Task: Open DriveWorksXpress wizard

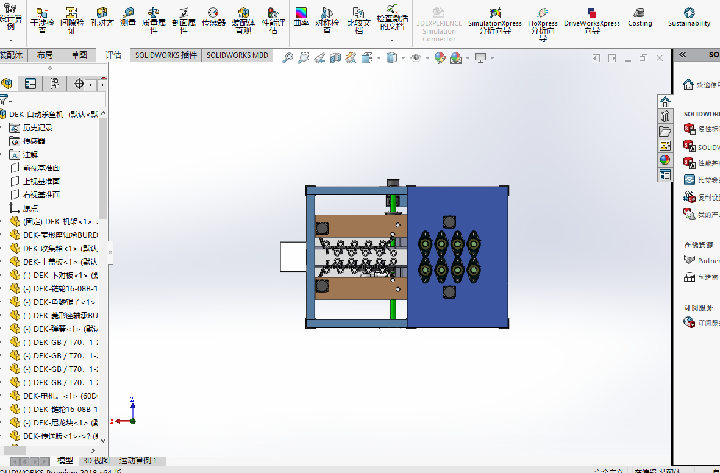Action: (x=591, y=21)
